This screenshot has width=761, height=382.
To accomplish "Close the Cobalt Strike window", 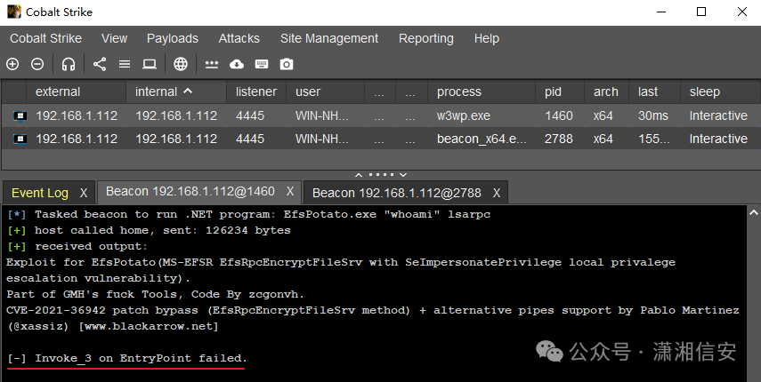I will coord(742,12).
